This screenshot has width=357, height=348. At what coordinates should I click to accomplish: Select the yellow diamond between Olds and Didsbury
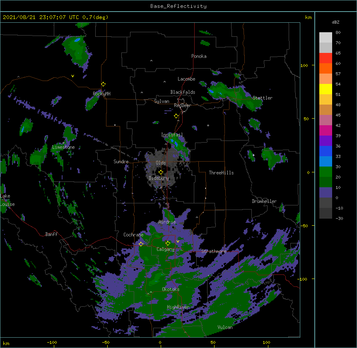(x=161, y=172)
